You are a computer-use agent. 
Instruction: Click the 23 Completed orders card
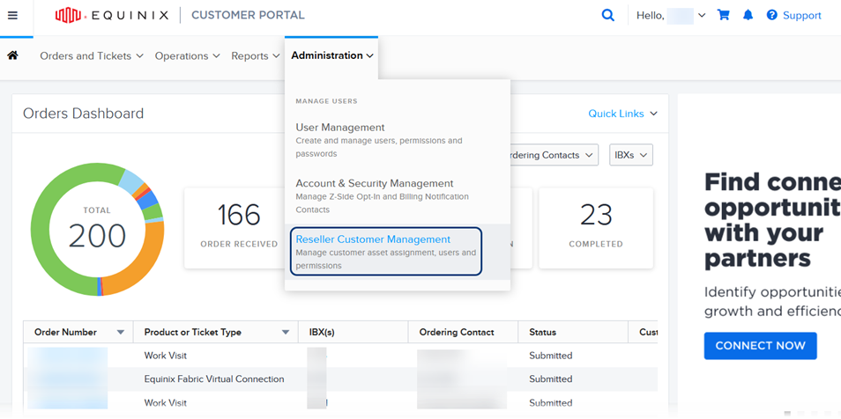pos(595,227)
